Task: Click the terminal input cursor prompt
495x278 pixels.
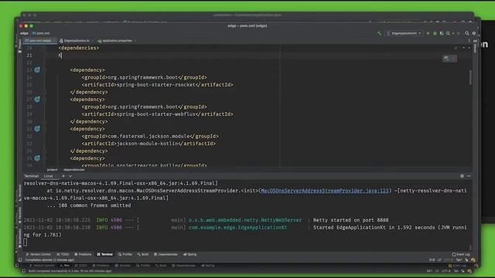Action: 26,242
